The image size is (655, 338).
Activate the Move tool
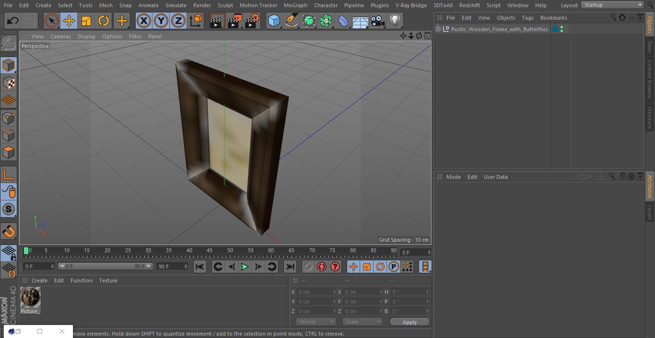[69, 21]
